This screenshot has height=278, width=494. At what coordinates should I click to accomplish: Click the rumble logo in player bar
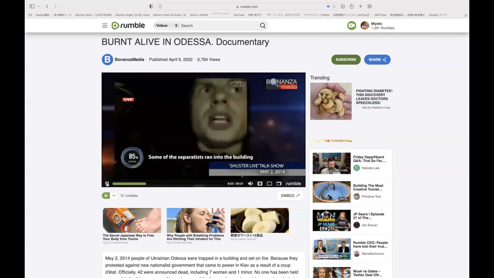(293, 183)
